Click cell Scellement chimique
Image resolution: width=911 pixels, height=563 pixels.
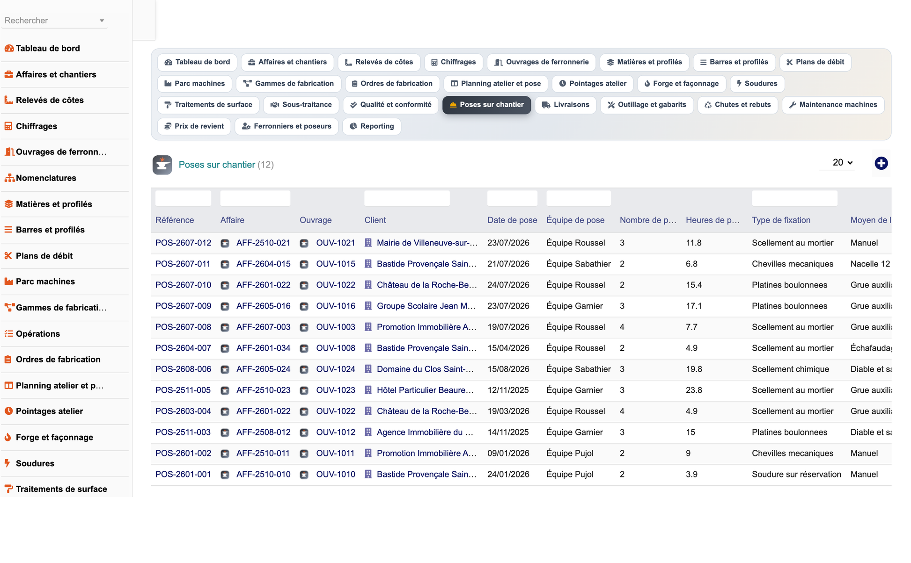[x=790, y=369]
